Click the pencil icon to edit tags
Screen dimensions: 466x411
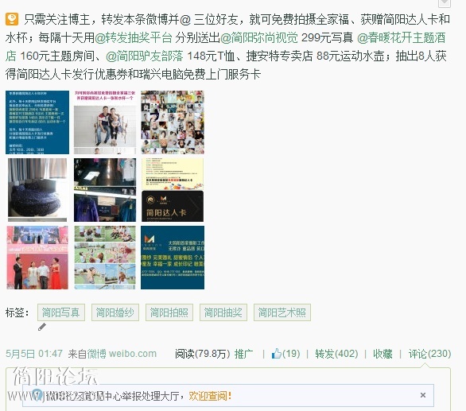pyautogui.click(x=42, y=327)
